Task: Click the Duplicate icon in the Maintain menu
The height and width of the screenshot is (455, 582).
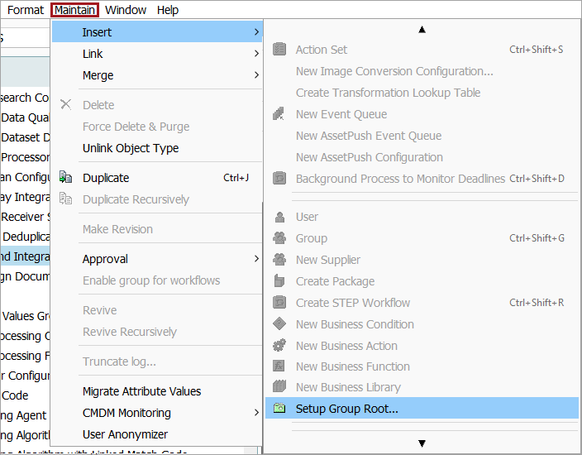Action: 66,178
